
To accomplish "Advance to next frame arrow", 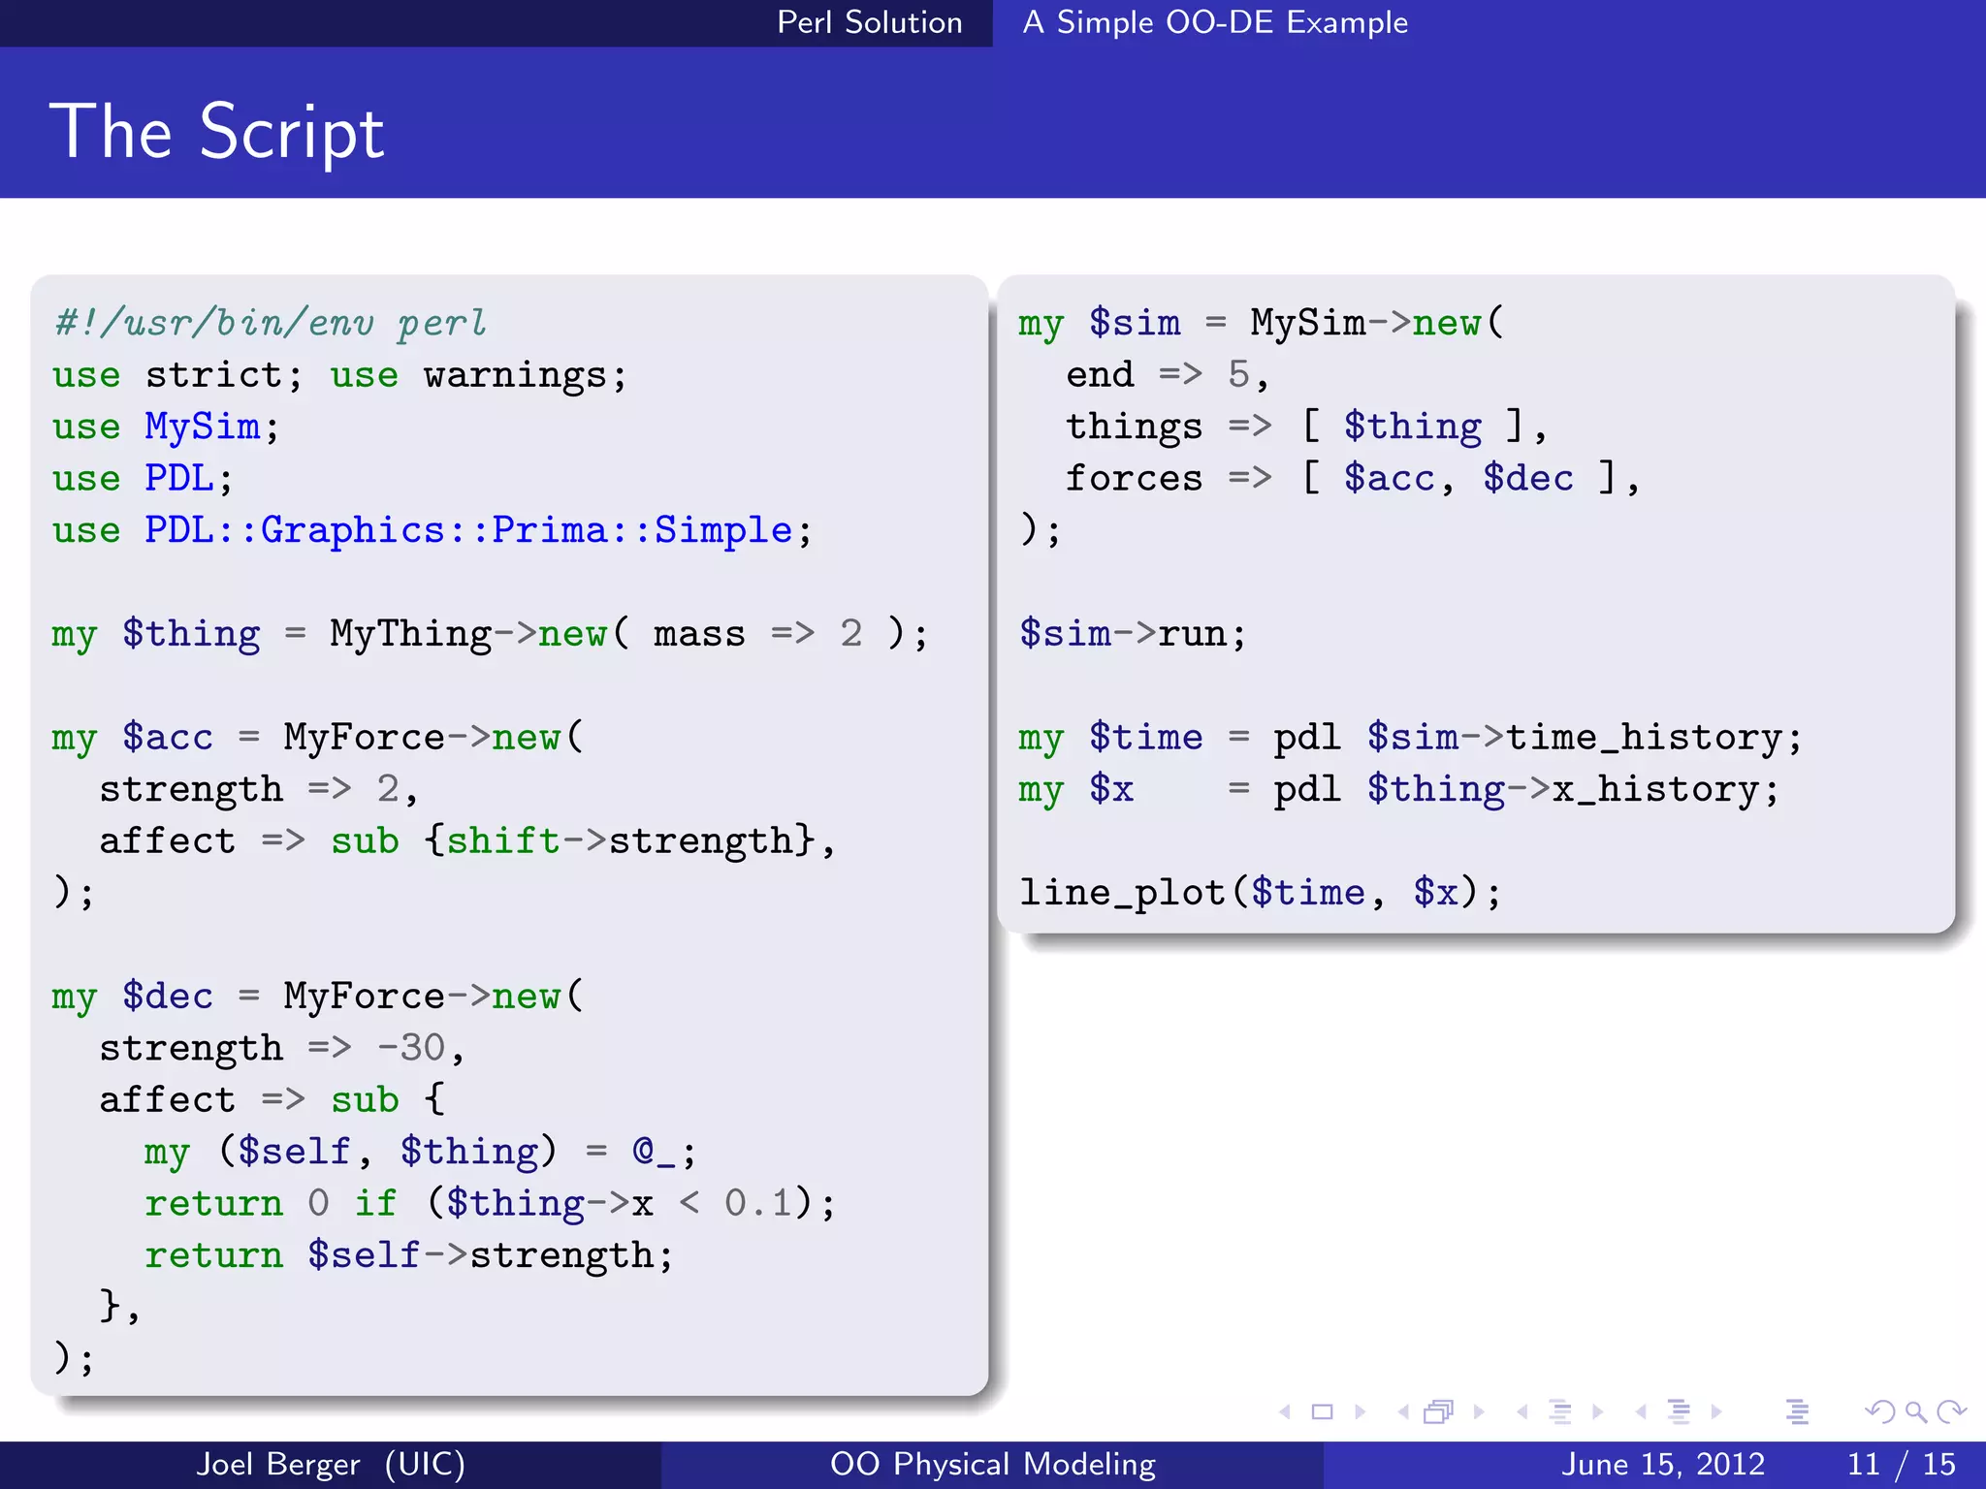I will click(1479, 1412).
